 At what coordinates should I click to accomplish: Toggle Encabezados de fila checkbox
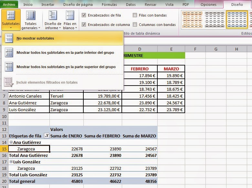point(84,15)
